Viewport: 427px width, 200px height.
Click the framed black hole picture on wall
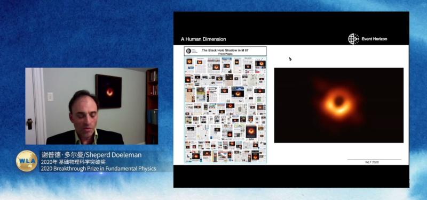[x=108, y=91]
